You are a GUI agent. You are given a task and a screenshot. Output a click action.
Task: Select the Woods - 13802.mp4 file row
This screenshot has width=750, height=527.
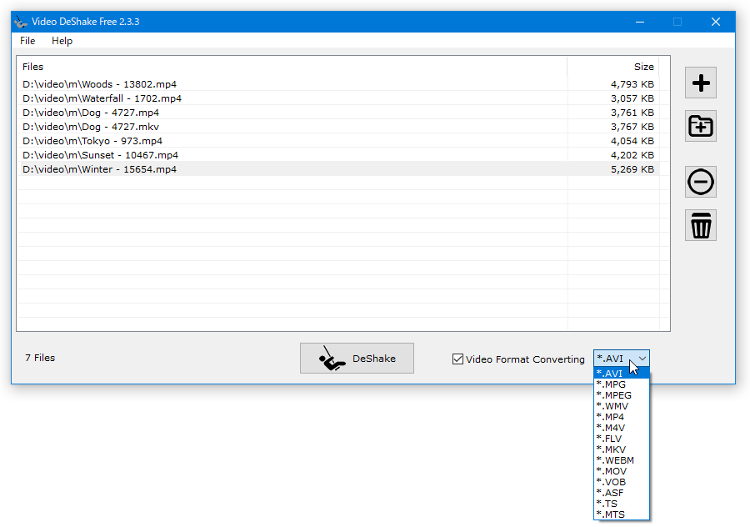click(338, 84)
